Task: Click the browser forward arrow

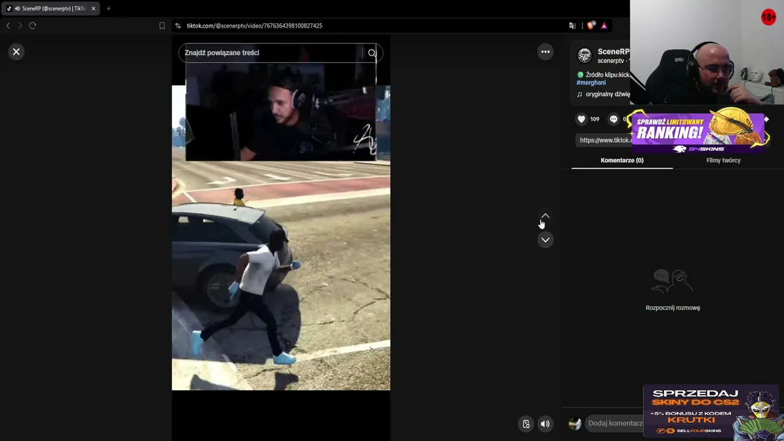Action: [x=20, y=26]
